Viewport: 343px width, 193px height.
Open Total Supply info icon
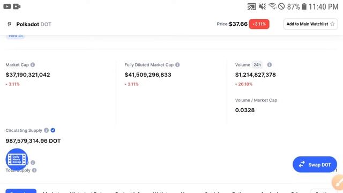34,170
